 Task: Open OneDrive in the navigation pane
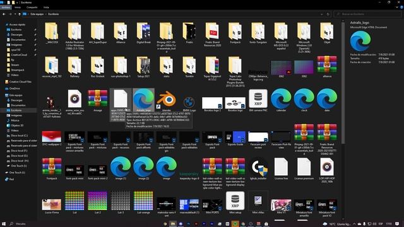15,88
